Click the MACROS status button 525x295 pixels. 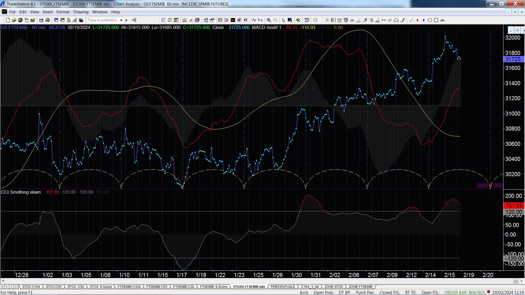(477, 293)
